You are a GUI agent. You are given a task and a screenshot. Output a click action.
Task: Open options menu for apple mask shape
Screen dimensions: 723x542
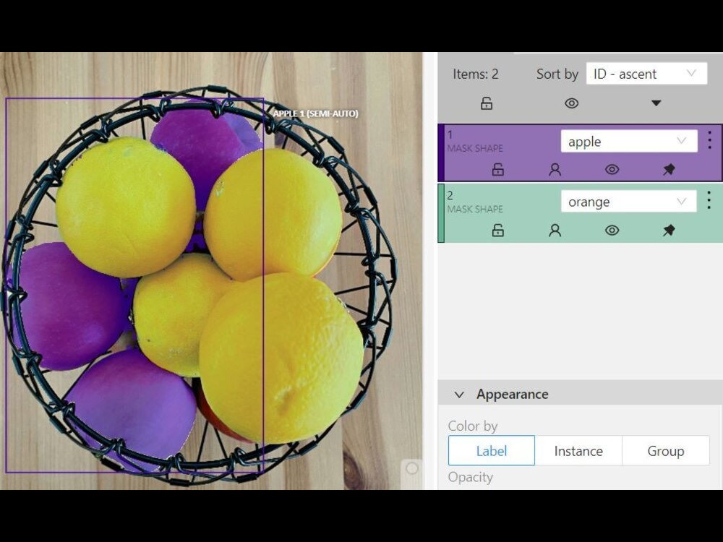pos(709,140)
